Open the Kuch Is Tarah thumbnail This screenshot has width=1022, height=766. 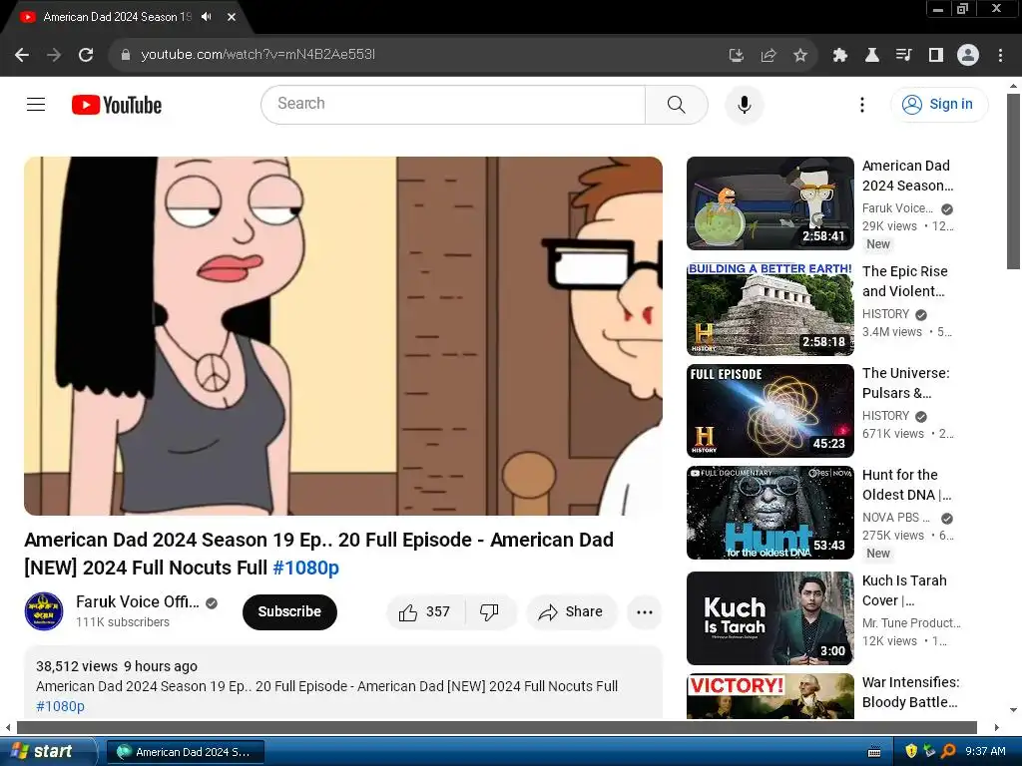pos(770,618)
